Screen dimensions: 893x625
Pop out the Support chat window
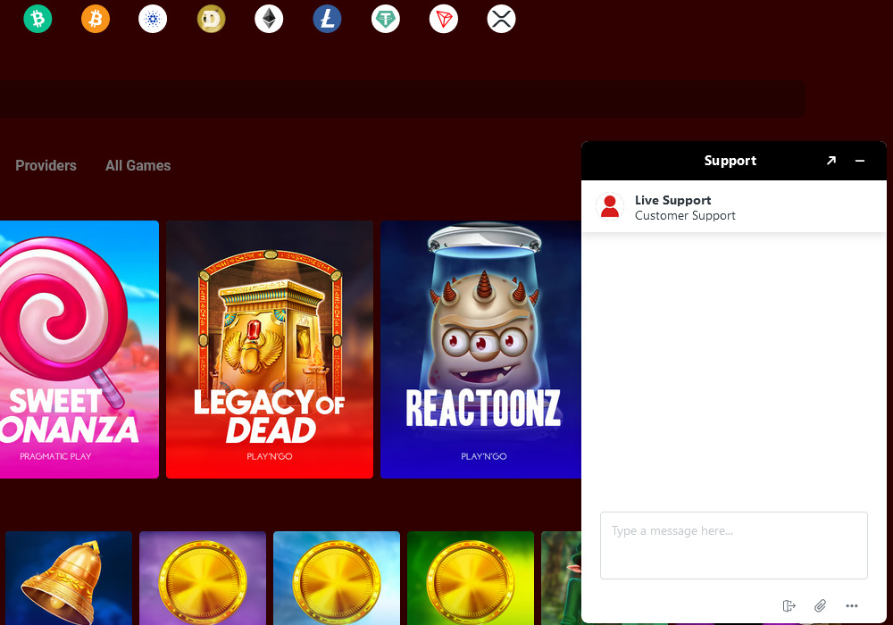[831, 161]
